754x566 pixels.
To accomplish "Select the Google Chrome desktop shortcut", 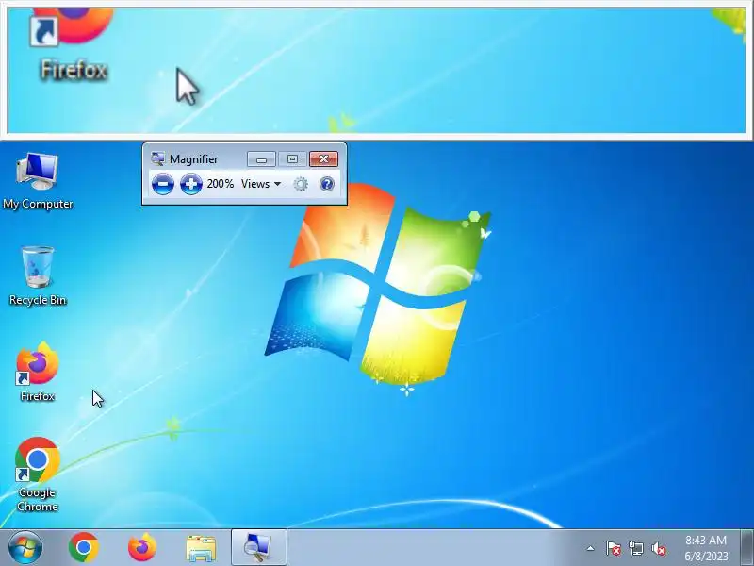I will click(38, 474).
